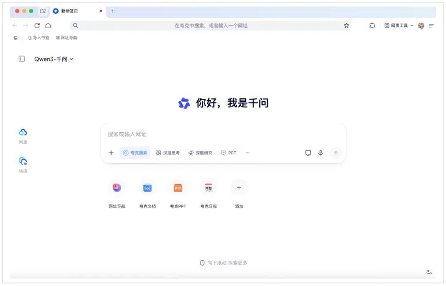The width and height of the screenshot is (446, 286).
Task: Open the ... more options in input bar
Action: tap(247, 153)
